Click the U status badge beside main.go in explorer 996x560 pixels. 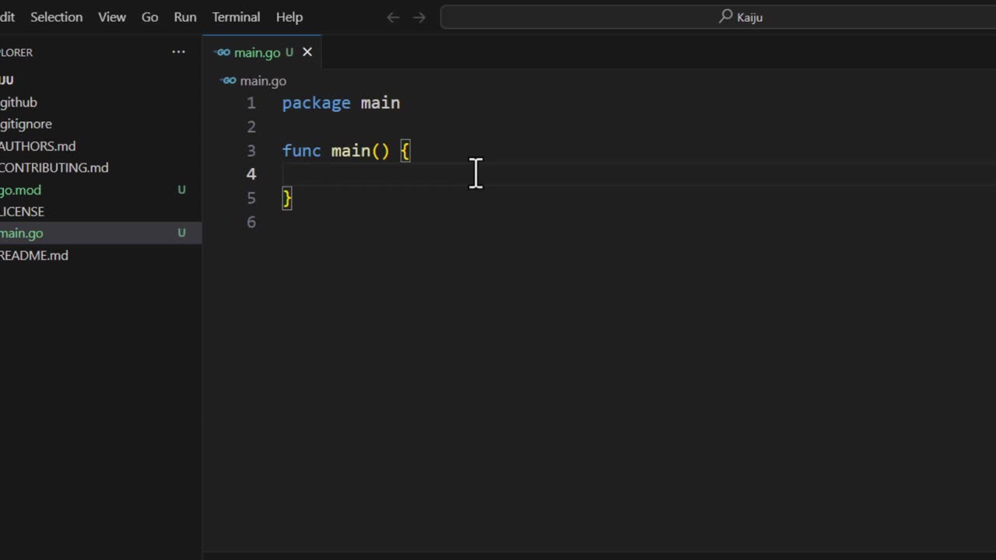point(181,233)
